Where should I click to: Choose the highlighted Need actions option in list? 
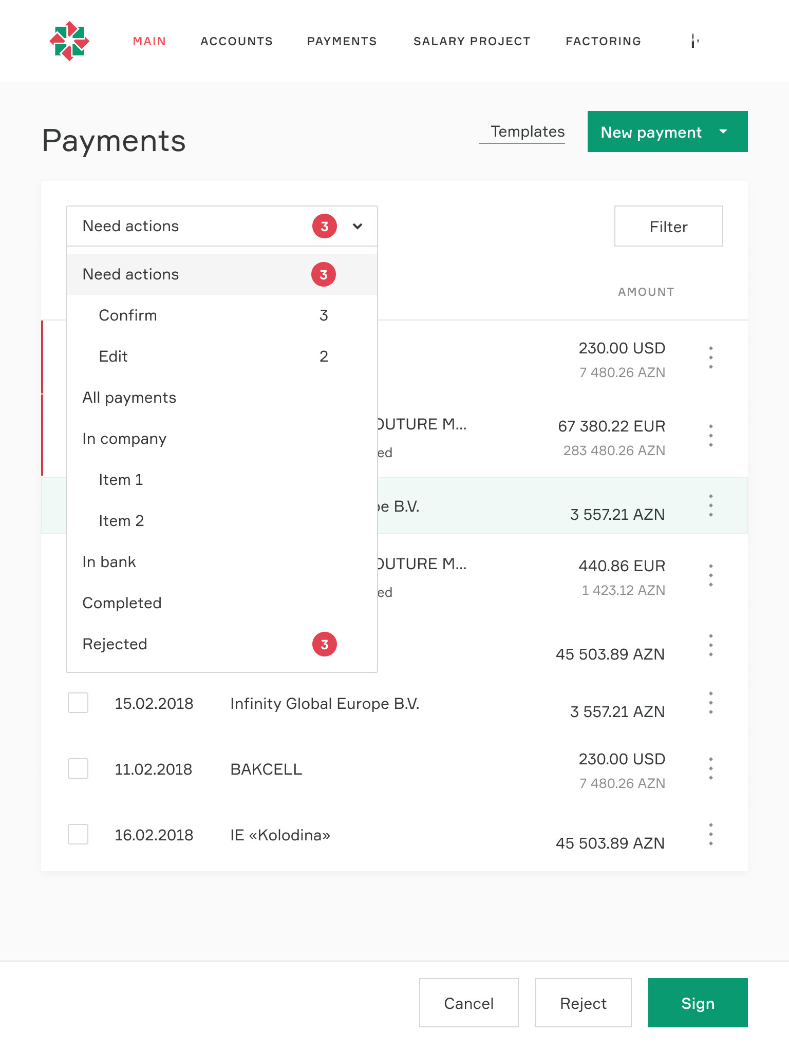pyautogui.click(x=222, y=274)
